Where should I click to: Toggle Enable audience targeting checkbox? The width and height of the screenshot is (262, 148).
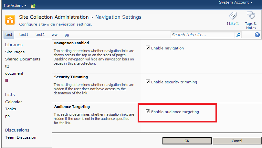[x=148, y=111]
